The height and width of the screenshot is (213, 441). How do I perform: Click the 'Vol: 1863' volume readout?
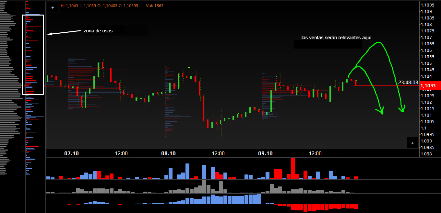coord(155,6)
